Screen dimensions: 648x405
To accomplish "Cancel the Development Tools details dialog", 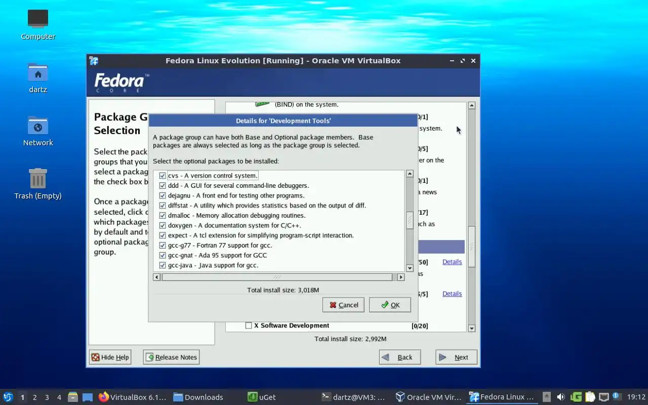I will (343, 305).
